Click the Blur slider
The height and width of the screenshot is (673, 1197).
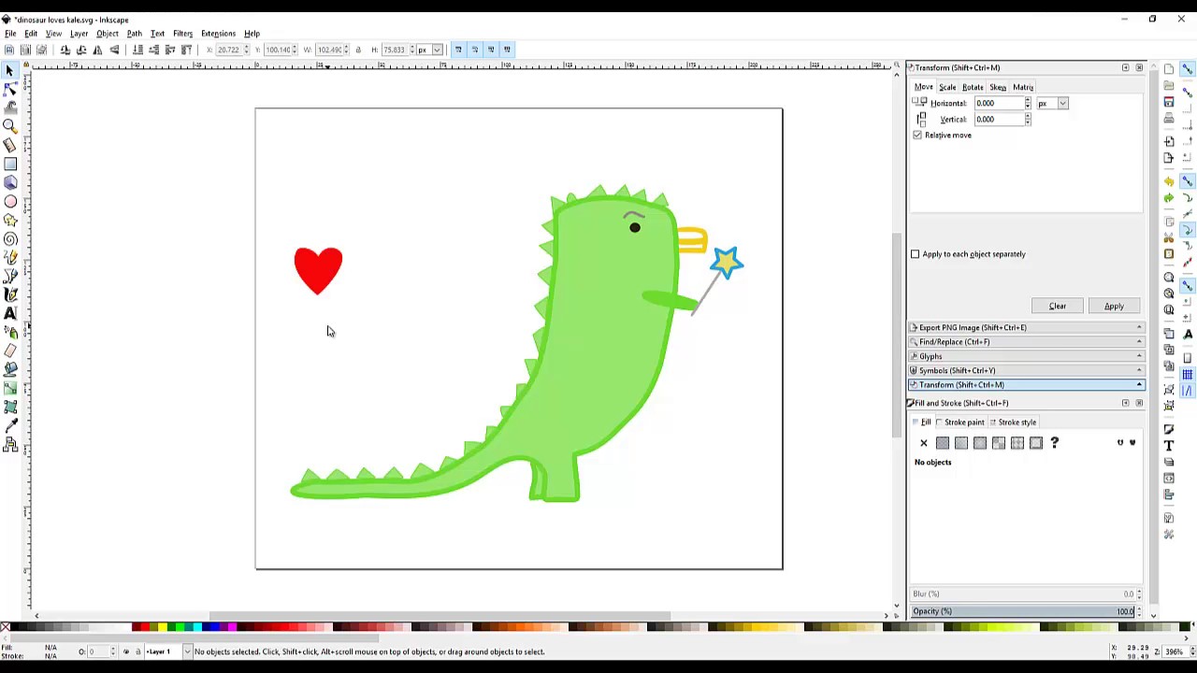(1022, 594)
